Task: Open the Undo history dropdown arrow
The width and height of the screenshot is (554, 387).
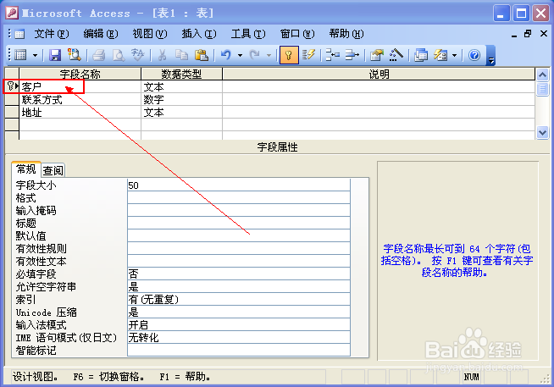Action: 240,55
